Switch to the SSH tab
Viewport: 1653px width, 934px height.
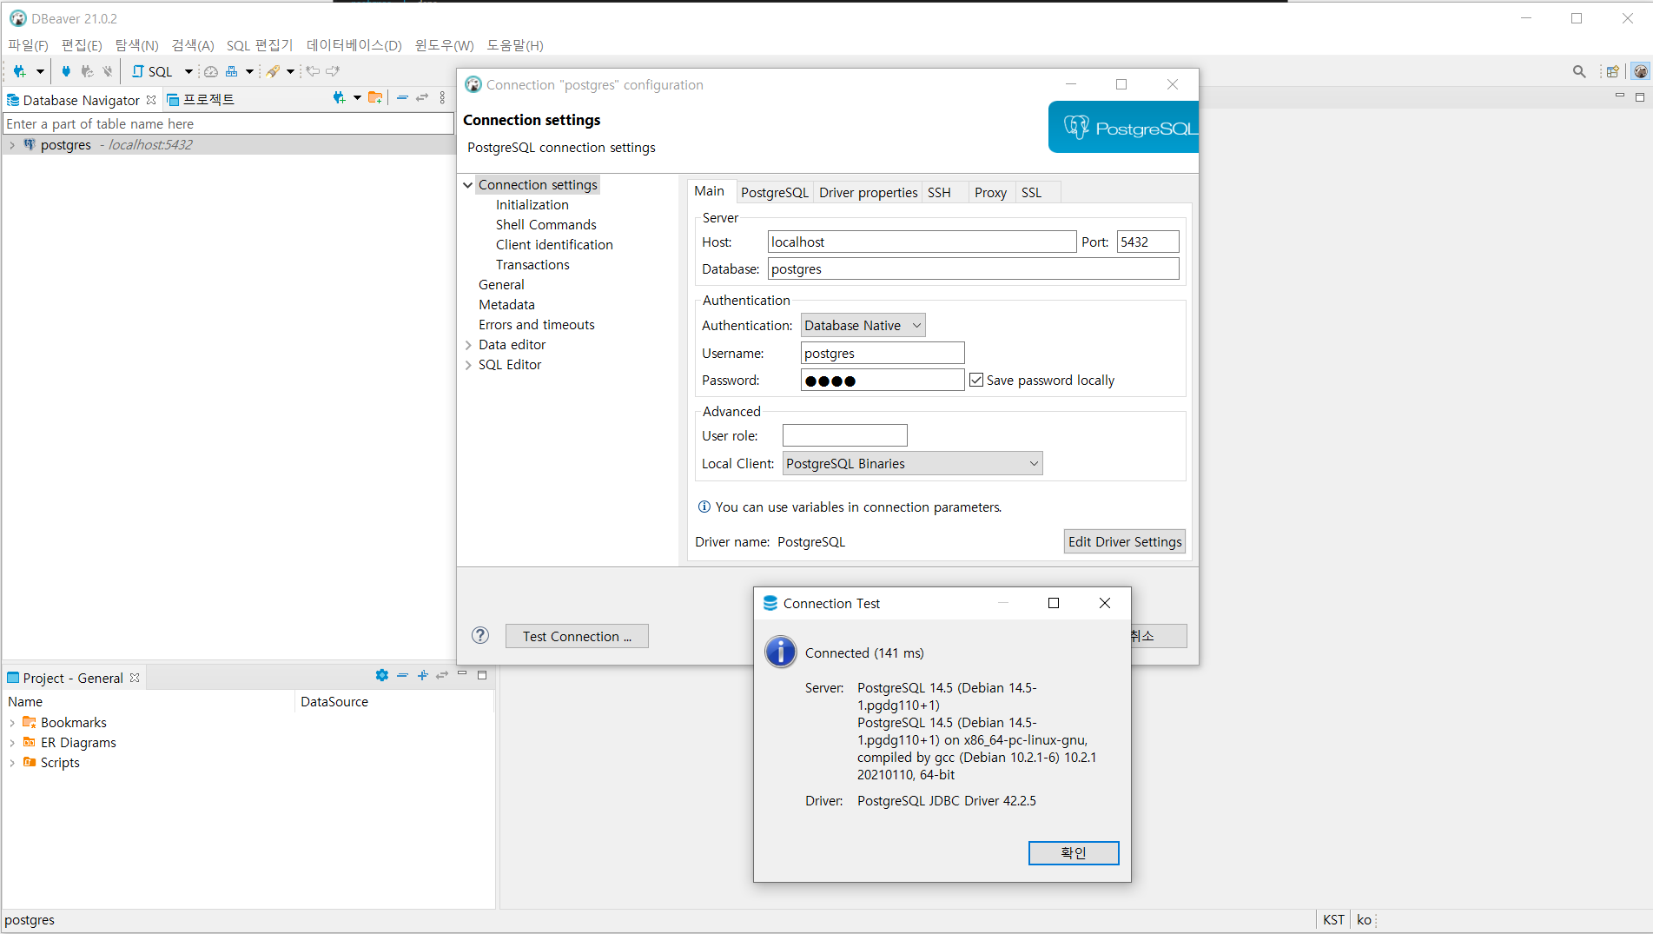[x=939, y=192]
